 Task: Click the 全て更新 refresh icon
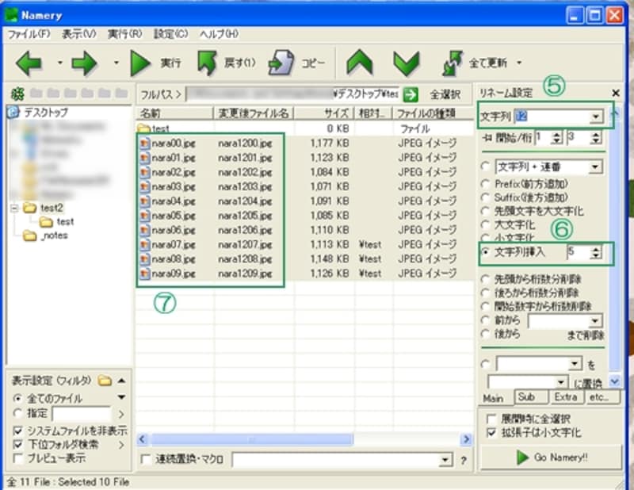coord(453,62)
